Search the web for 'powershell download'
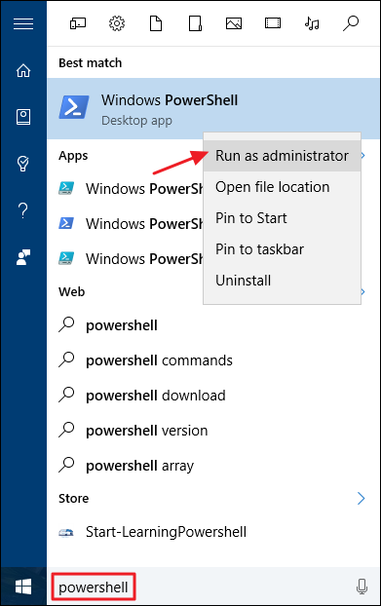The width and height of the screenshot is (381, 606). click(213, 396)
